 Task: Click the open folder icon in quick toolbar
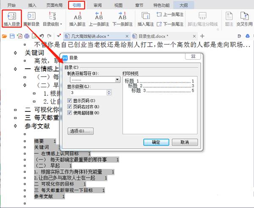pos(4,36)
